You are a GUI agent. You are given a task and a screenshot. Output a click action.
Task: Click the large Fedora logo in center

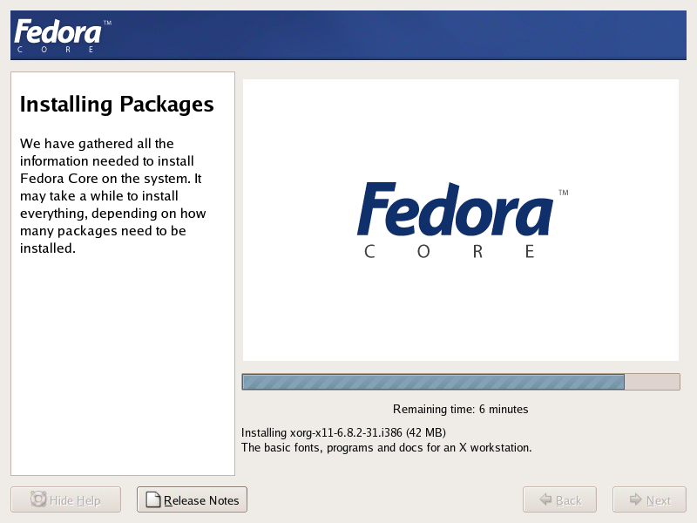coord(463,221)
